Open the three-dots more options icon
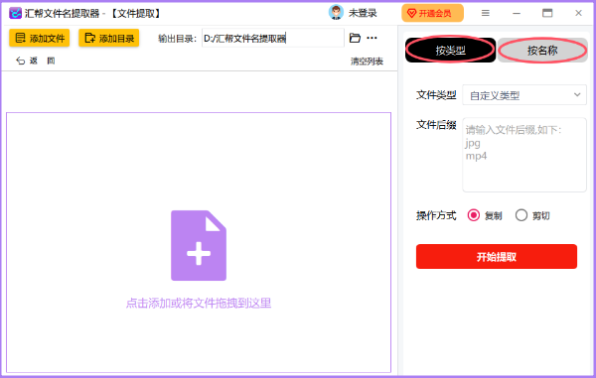Screen dimensions: 596x378 point(372,38)
